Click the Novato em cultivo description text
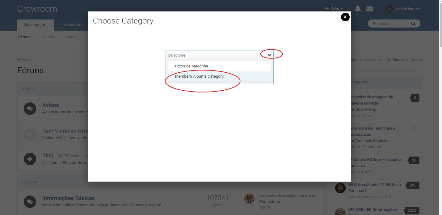 tap(102, 205)
